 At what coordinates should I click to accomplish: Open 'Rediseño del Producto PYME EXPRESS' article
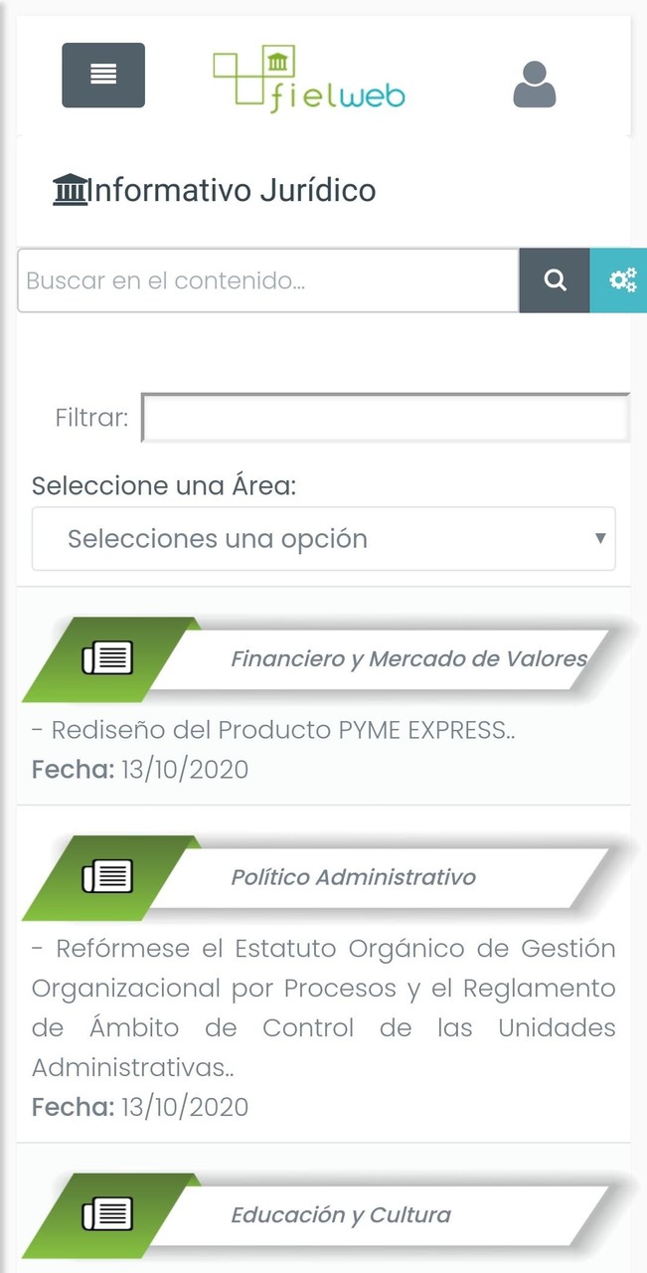pos(273,730)
